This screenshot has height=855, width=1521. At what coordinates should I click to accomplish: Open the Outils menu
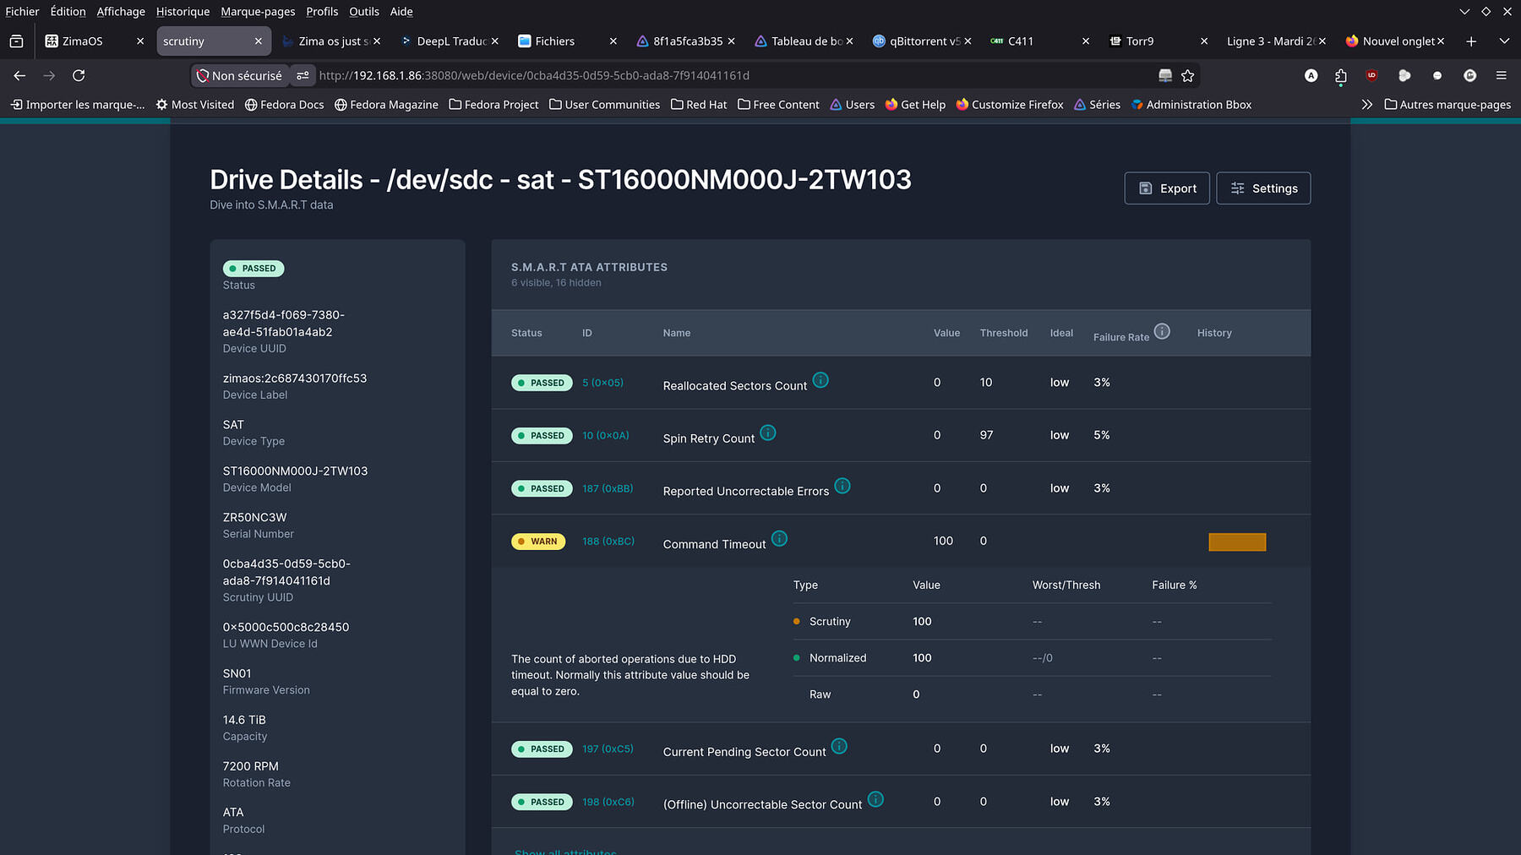click(364, 12)
